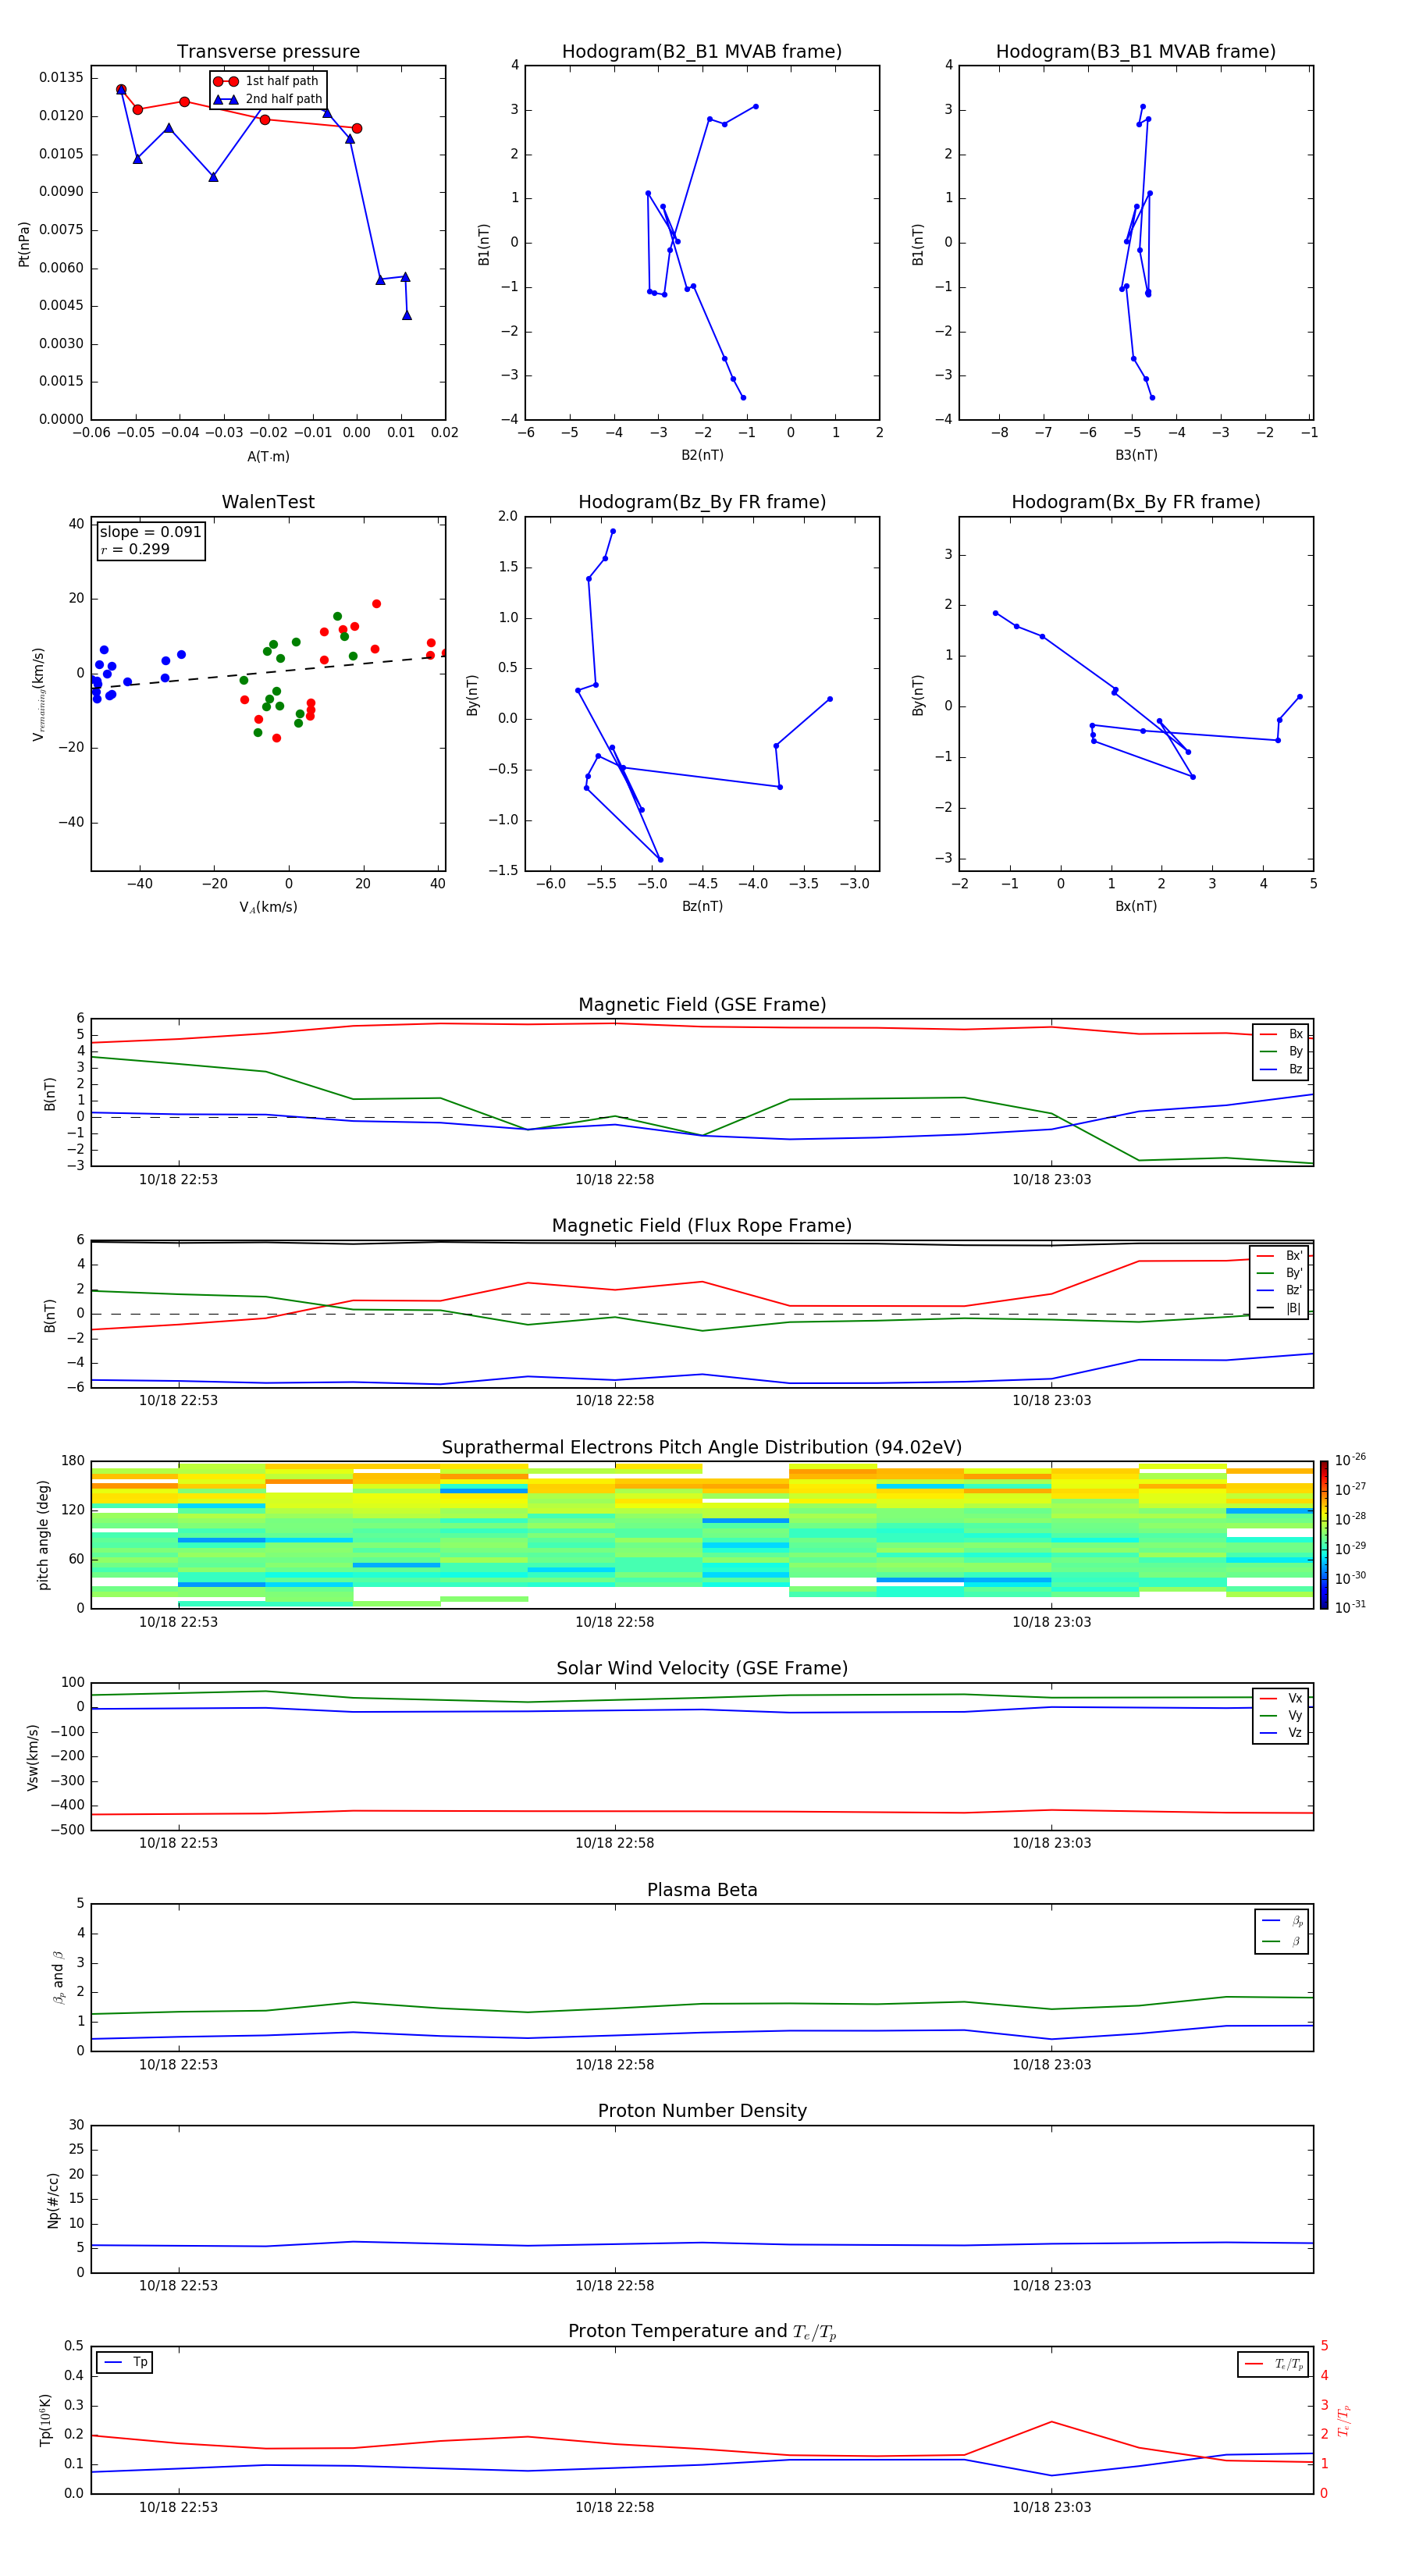The height and width of the screenshot is (2576, 1405).
Task: Click 'Hodogram(Bz_By FR frame)' title
Action: [702, 502]
